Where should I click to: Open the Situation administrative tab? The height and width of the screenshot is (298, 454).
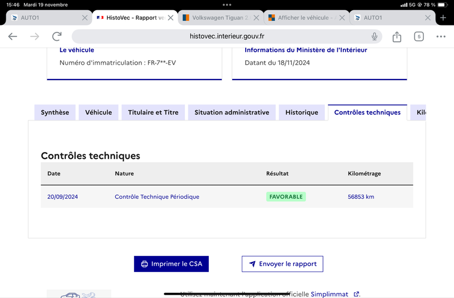232,112
